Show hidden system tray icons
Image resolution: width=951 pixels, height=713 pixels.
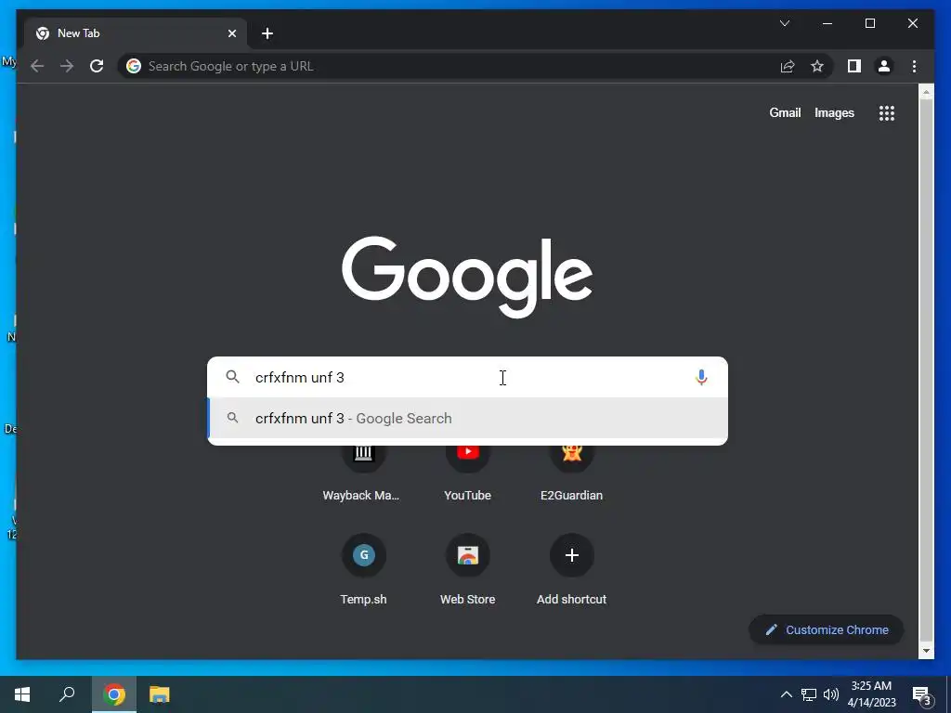(786, 694)
